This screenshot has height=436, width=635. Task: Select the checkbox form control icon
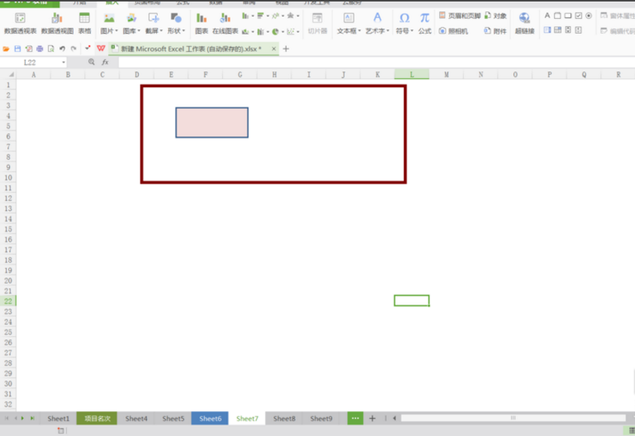pos(578,16)
